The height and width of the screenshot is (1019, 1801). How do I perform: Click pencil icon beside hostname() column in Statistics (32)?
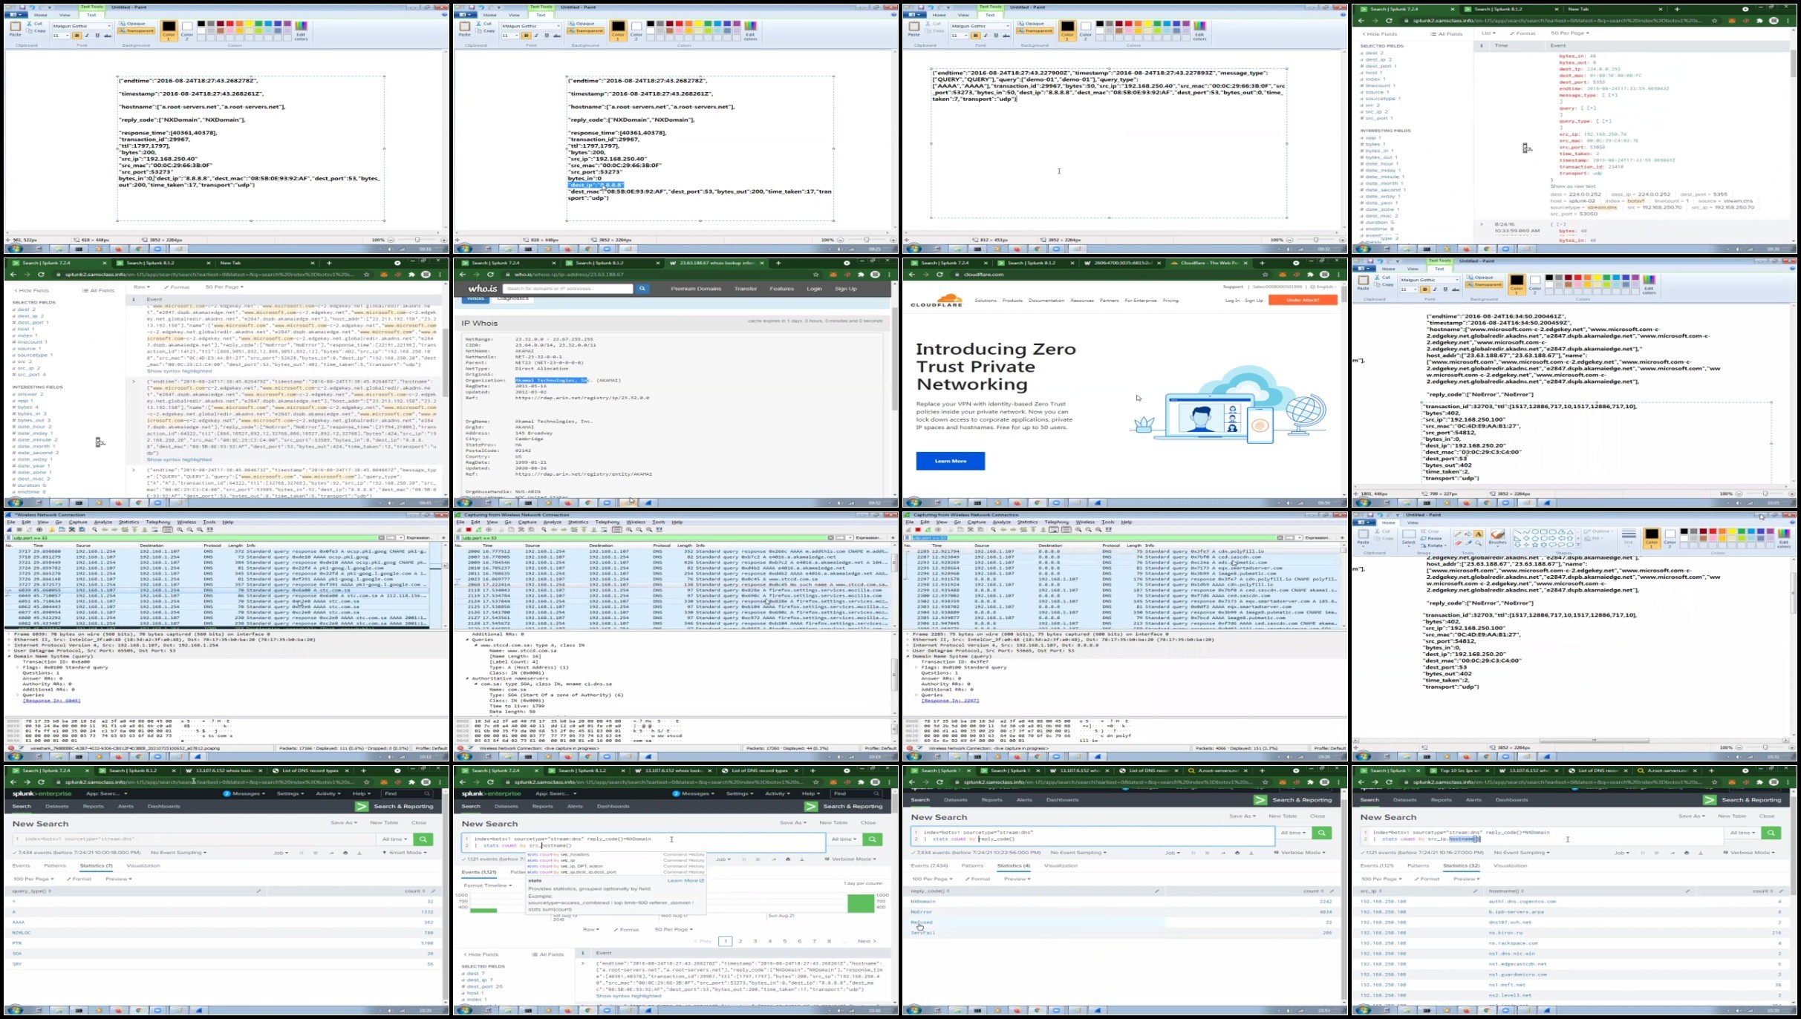tap(1688, 891)
